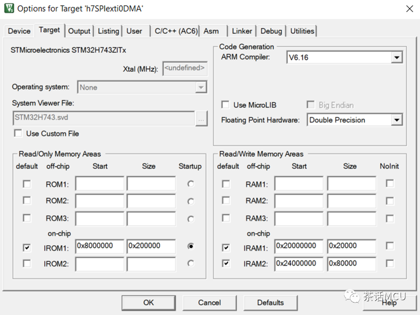Click the Xtal (MHz) field

(185, 68)
